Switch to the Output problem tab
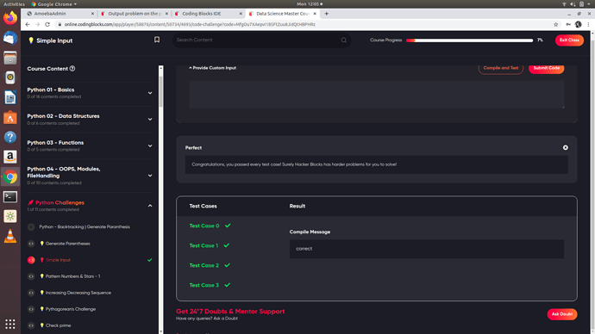The image size is (595, 334). tap(135, 14)
